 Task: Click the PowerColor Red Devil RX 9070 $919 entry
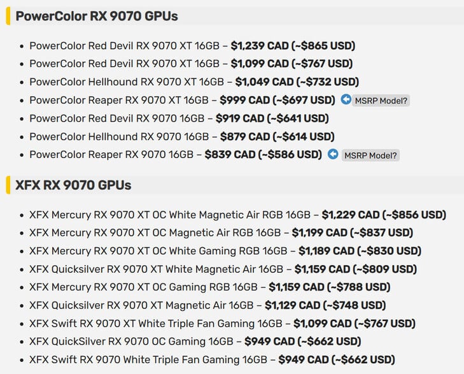coord(179,119)
